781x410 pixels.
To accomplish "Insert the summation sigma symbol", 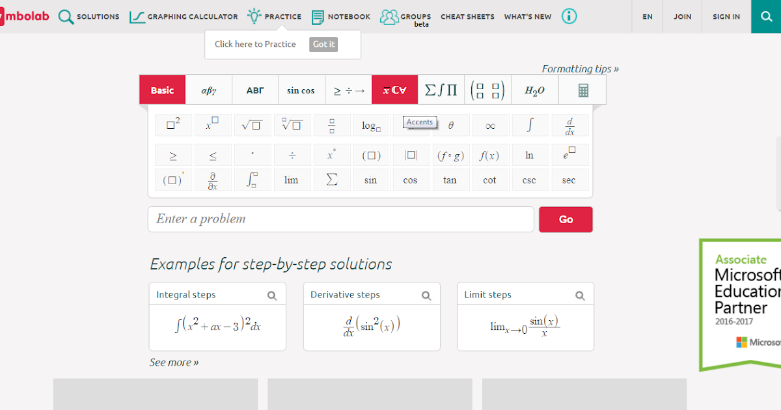I will (x=332, y=179).
